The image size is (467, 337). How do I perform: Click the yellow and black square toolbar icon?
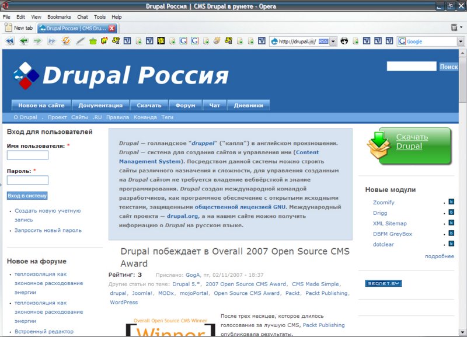(161, 41)
